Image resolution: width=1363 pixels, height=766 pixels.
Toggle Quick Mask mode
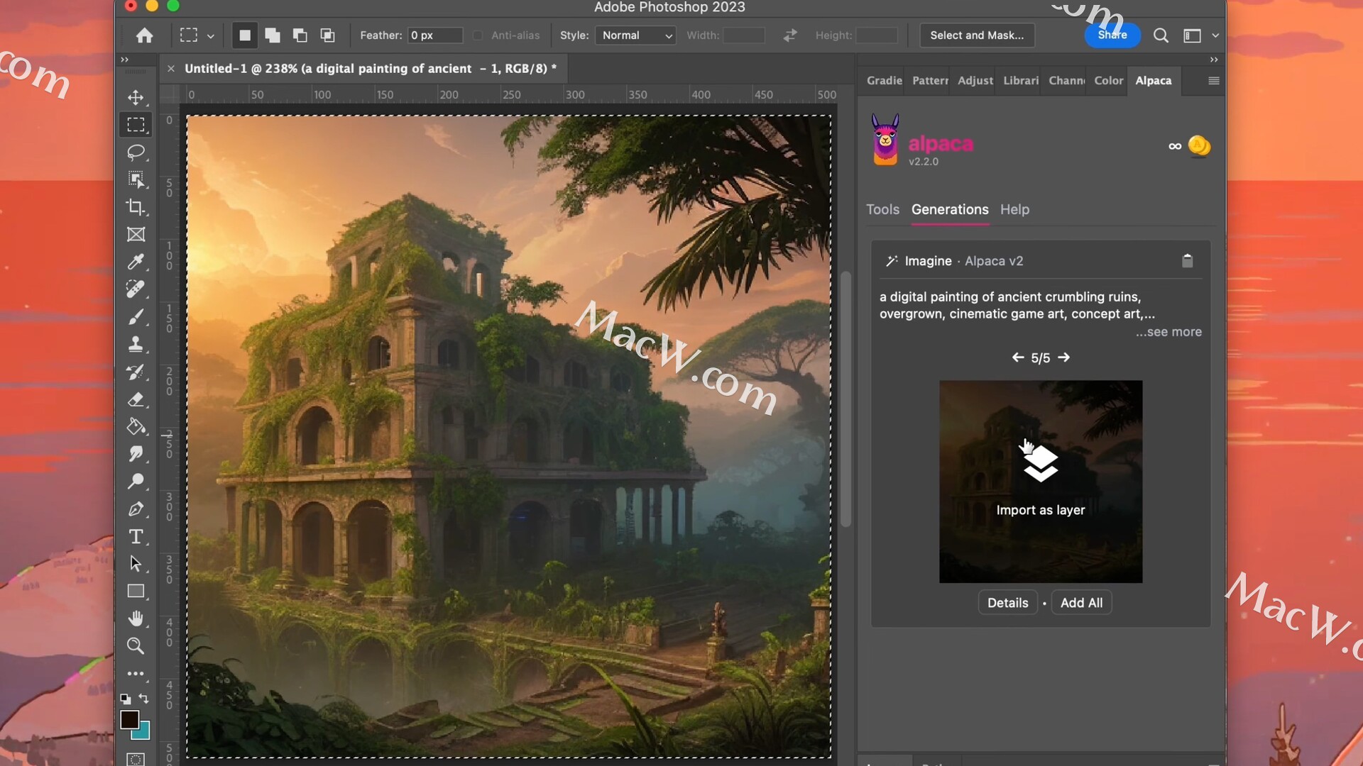point(136,759)
